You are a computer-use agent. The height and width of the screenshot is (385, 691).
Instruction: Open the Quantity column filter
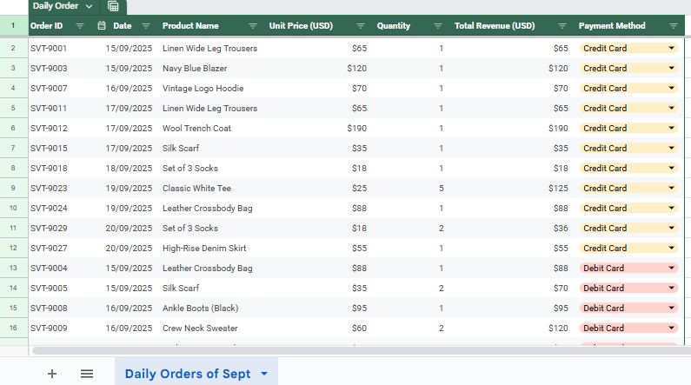438,26
